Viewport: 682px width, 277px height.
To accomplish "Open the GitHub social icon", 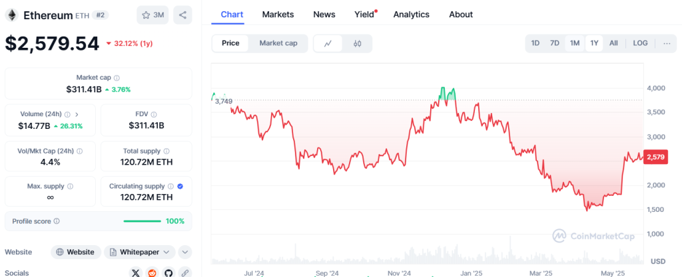I will [x=169, y=272].
